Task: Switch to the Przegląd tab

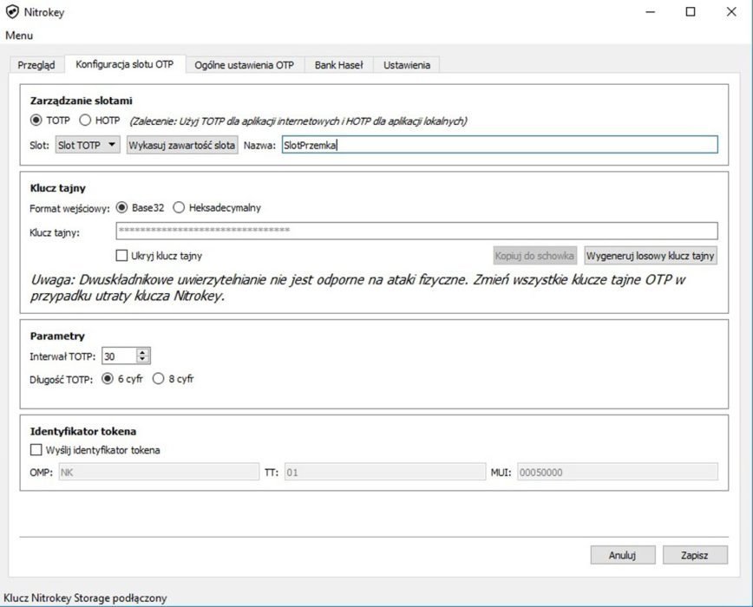Action: tap(36, 65)
